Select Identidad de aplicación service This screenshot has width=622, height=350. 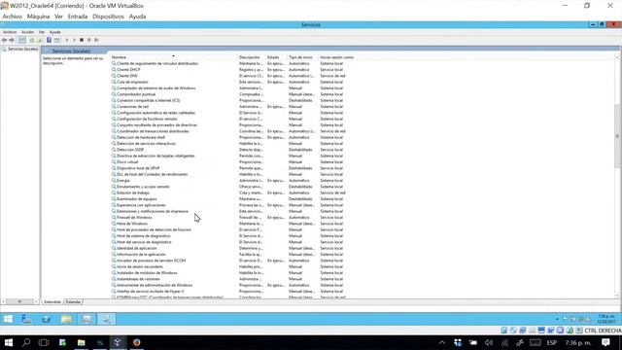click(x=136, y=248)
